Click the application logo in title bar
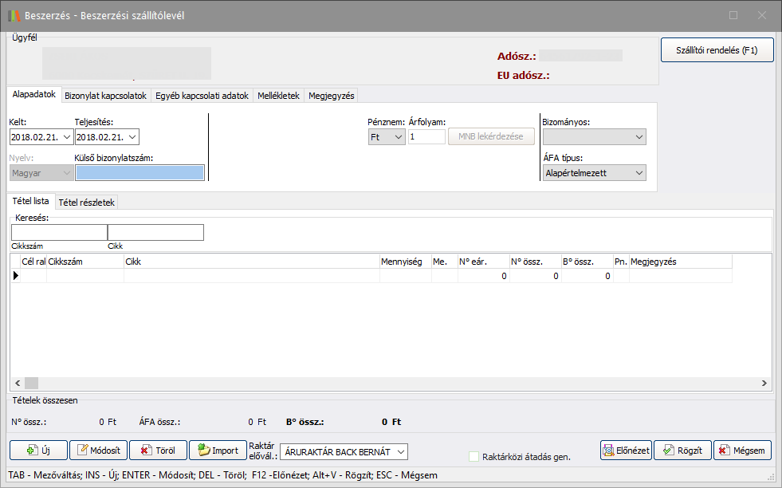Image resolution: width=782 pixels, height=488 pixels. tap(14, 15)
